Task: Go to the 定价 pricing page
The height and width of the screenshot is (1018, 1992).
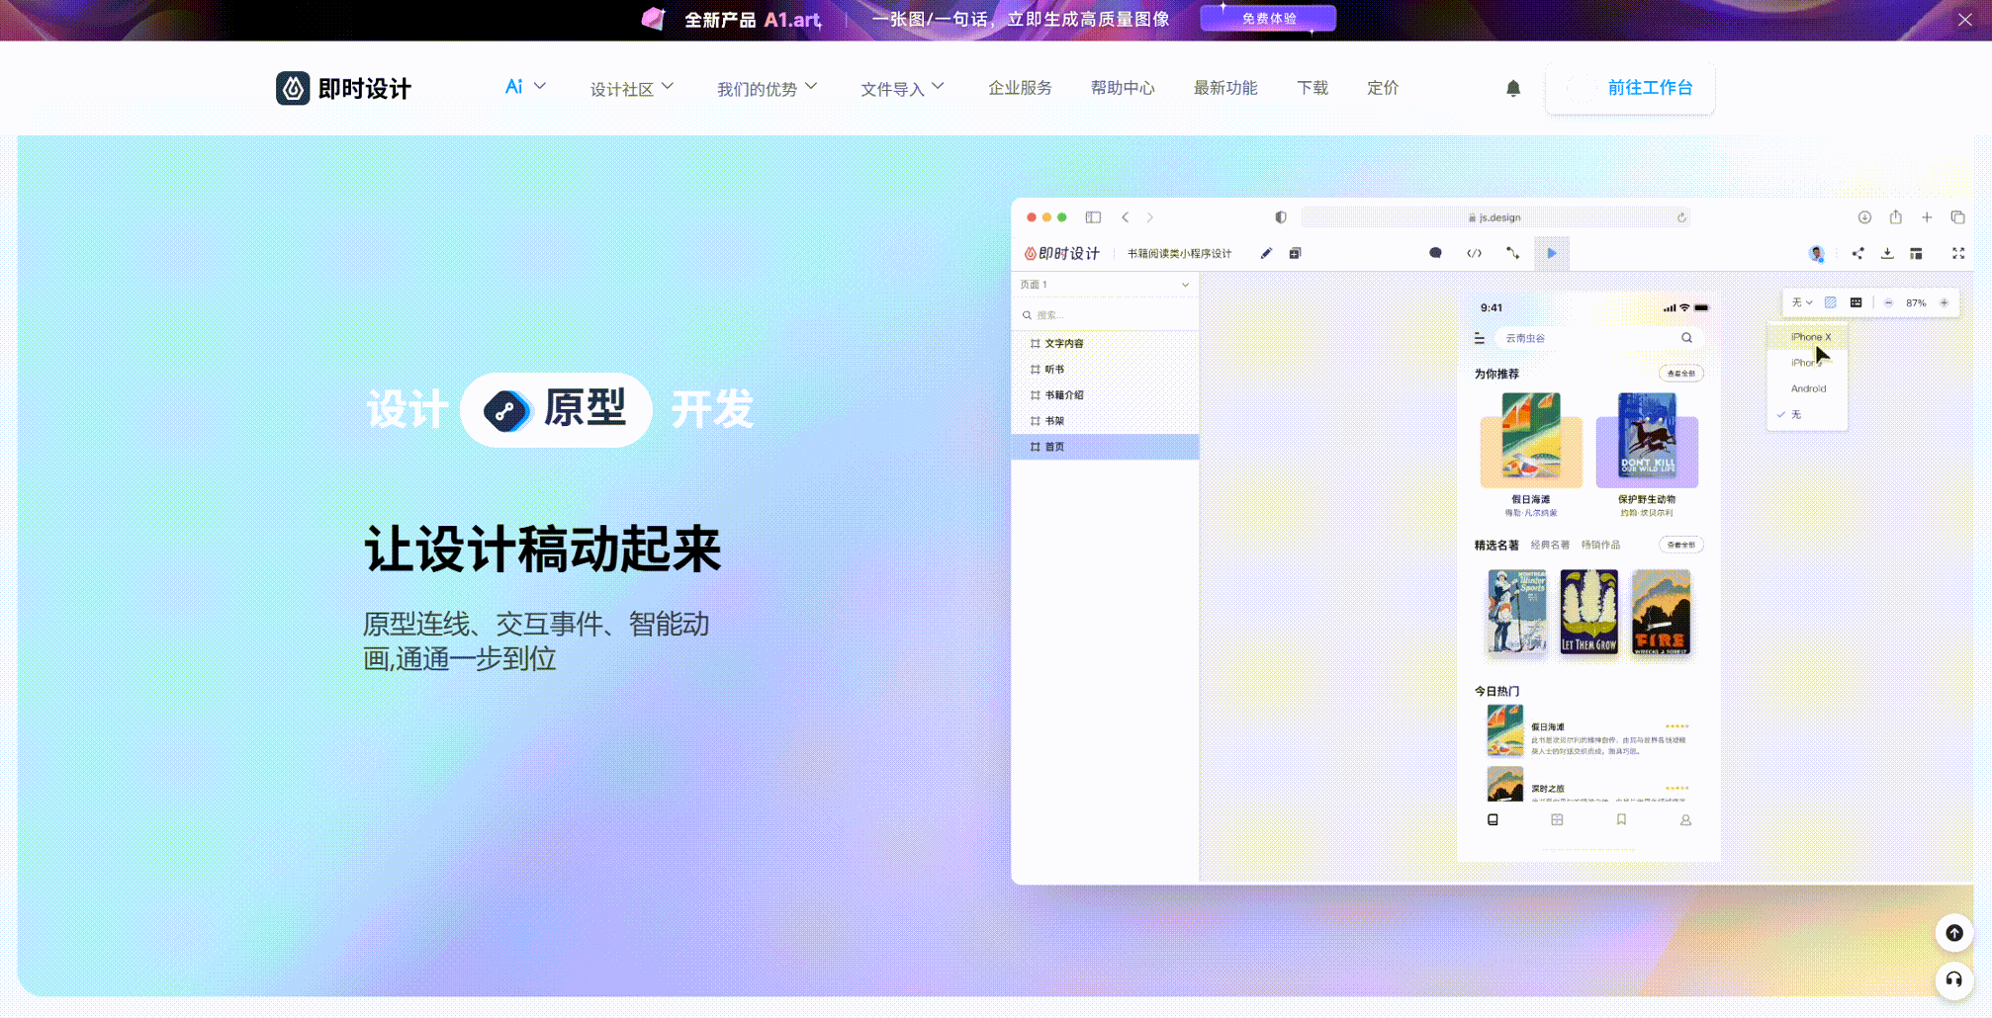Action: pyautogui.click(x=1382, y=88)
